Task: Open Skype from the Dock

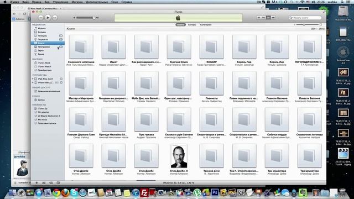Action: [x=74, y=192]
